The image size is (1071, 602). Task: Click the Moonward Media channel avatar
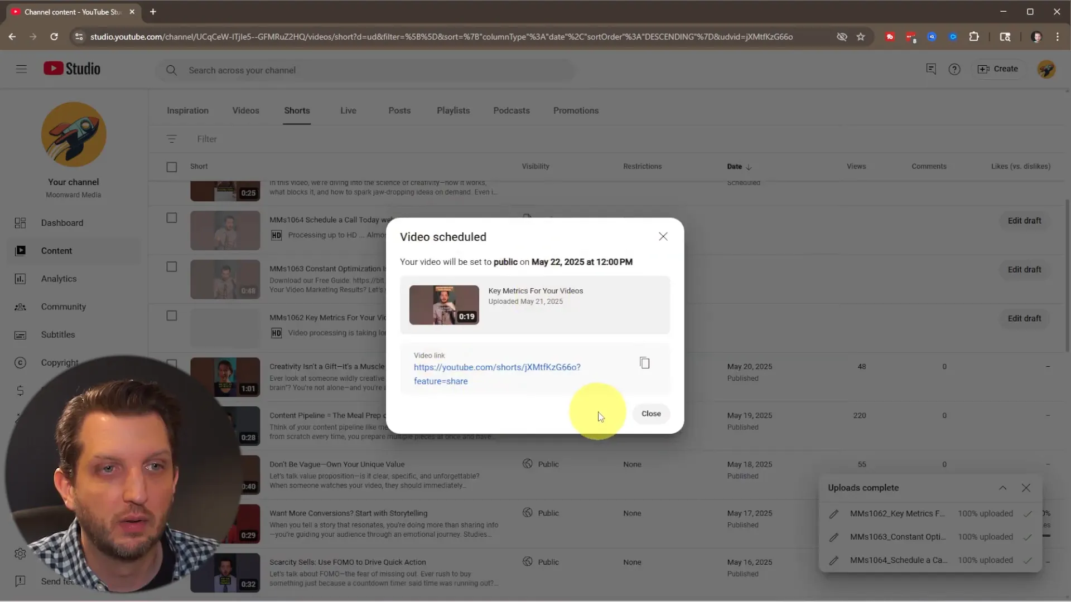(74, 134)
